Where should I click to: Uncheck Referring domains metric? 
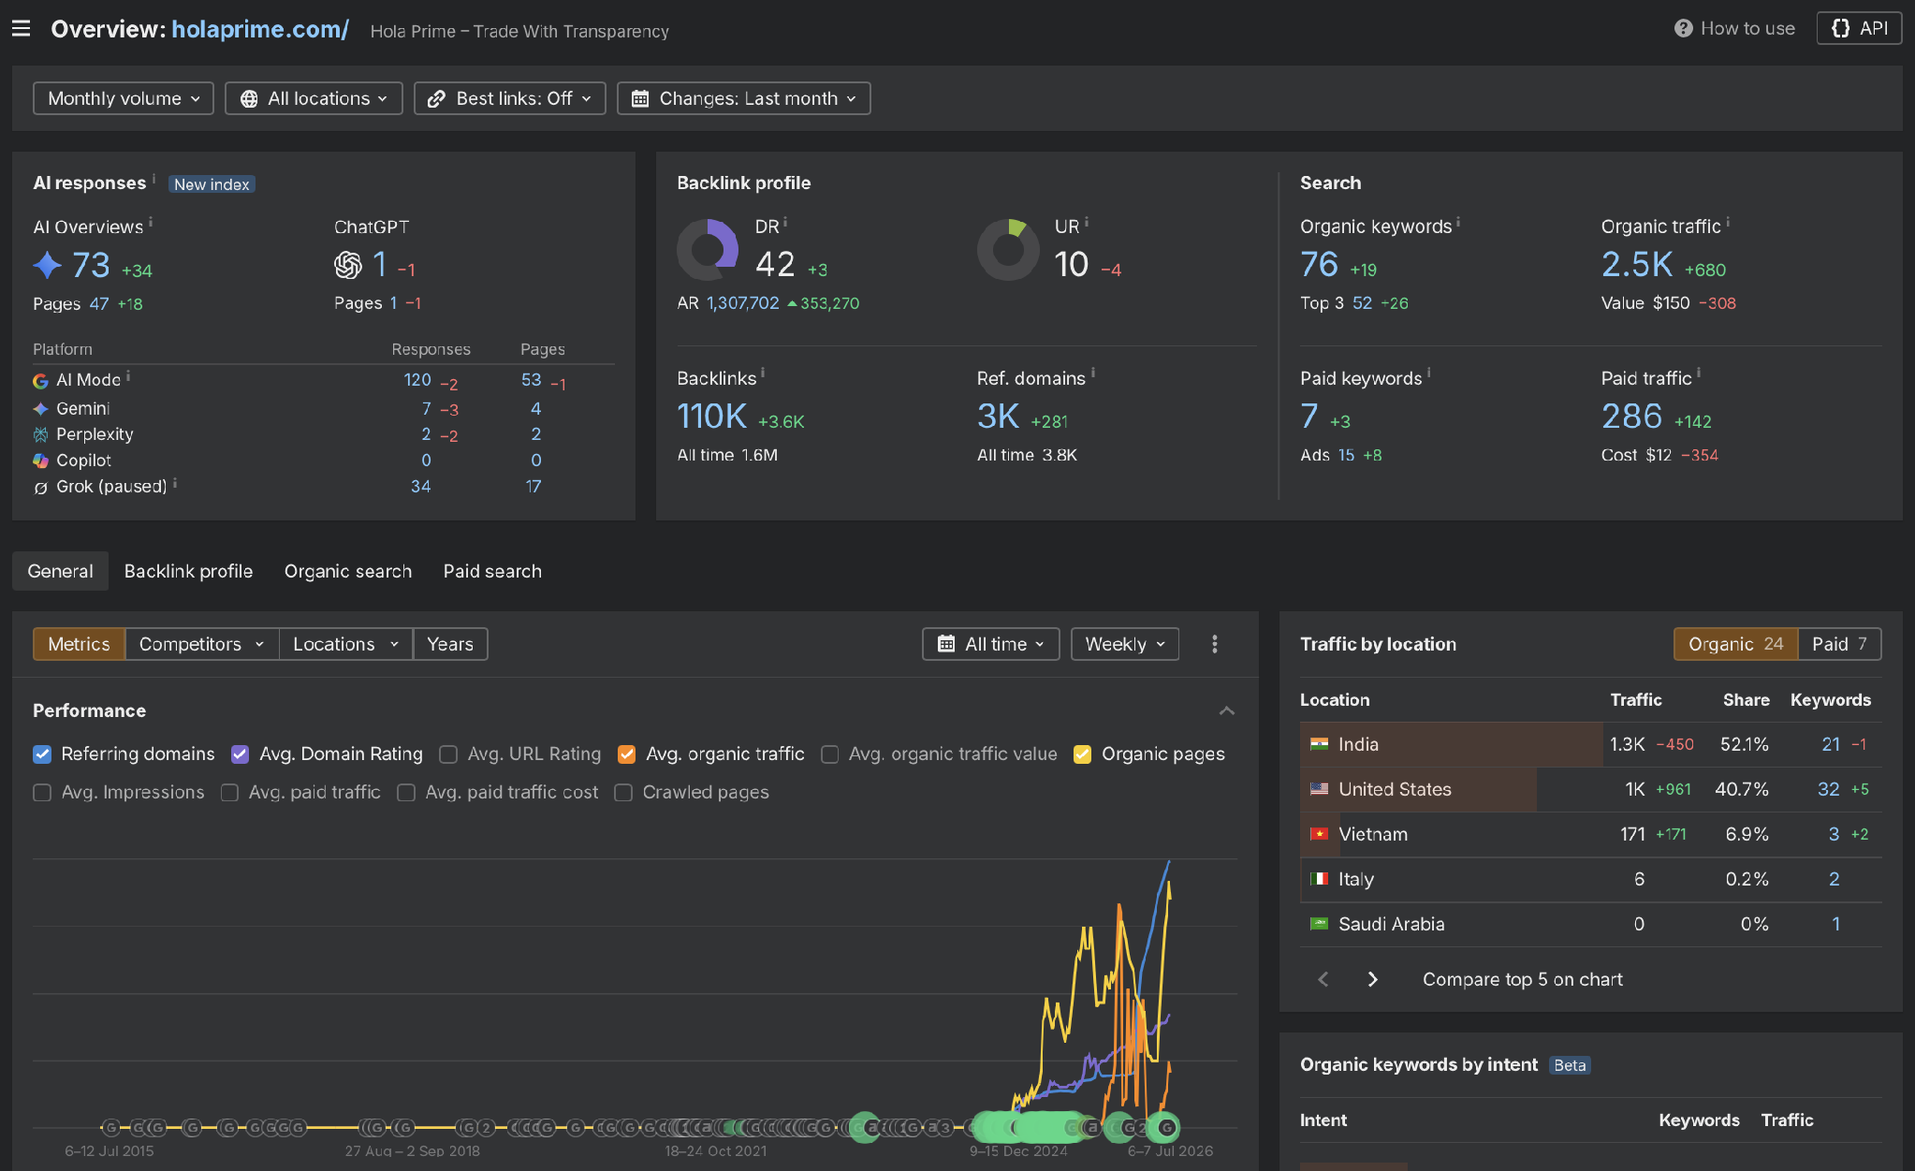tap(42, 754)
